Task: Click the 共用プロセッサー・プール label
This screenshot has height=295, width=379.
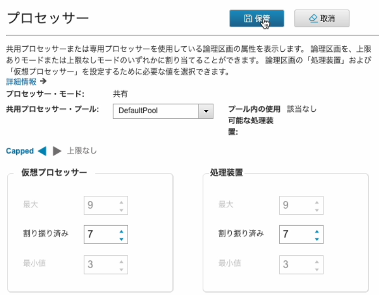Action: (52, 109)
